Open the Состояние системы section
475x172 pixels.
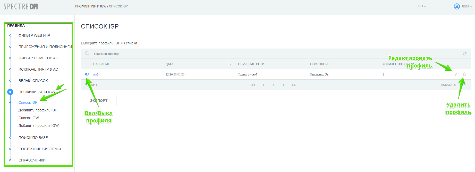(40, 149)
